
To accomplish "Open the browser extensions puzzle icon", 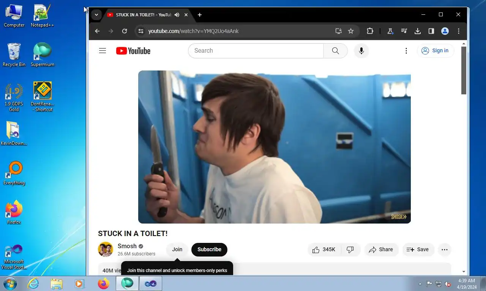I will coord(370,31).
